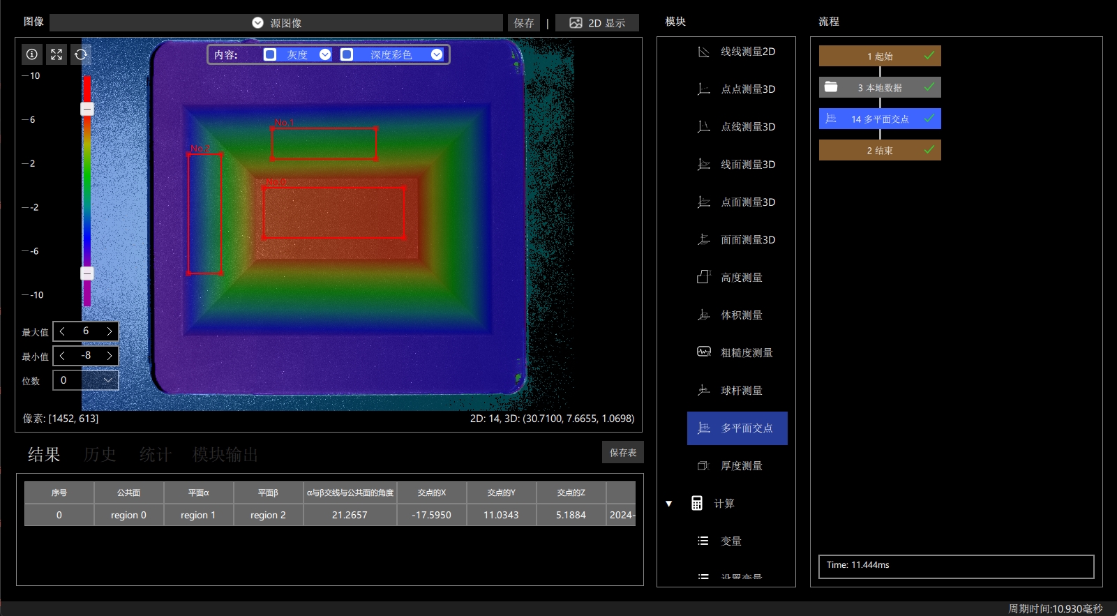
Task: Click the 保存 button
Action: (x=524, y=23)
